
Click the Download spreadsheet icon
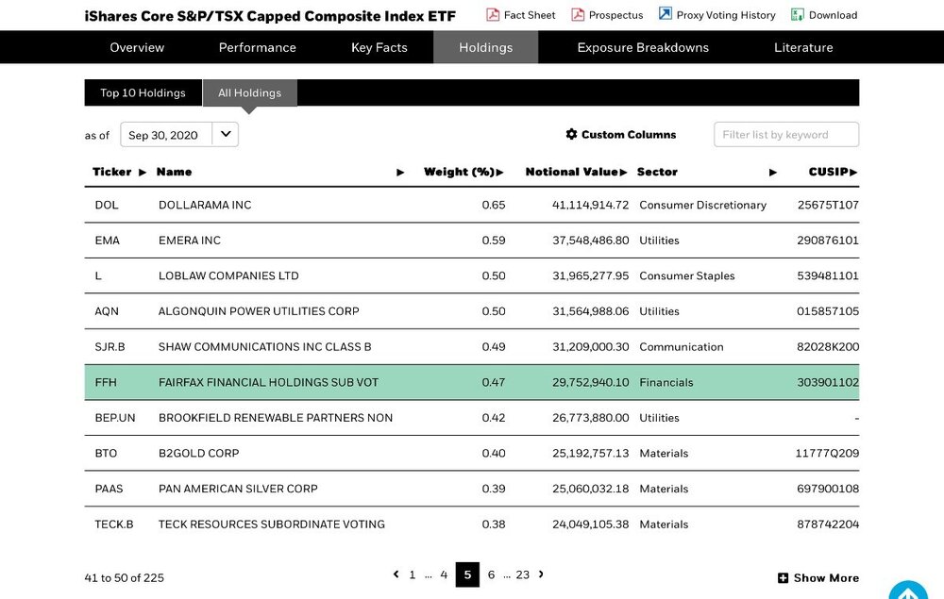point(797,14)
